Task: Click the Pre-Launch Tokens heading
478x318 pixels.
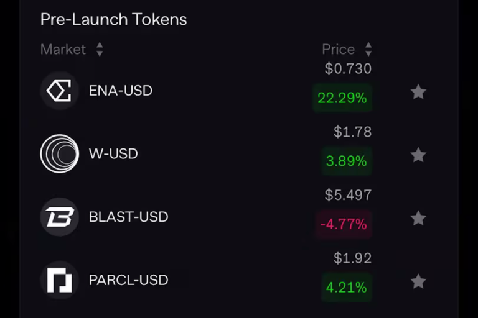Action: pos(113,19)
